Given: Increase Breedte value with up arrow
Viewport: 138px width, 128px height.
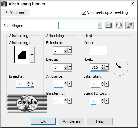Looking at the screenshot, I should 29,83.
